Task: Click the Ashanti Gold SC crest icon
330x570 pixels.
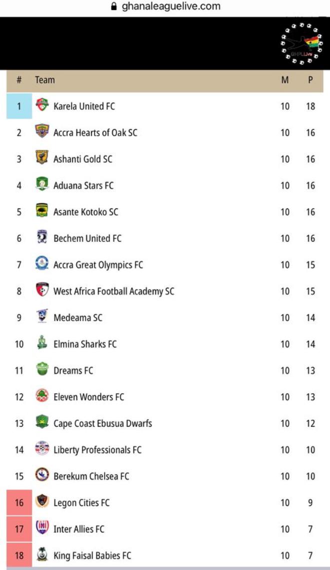Action: pyautogui.click(x=42, y=157)
